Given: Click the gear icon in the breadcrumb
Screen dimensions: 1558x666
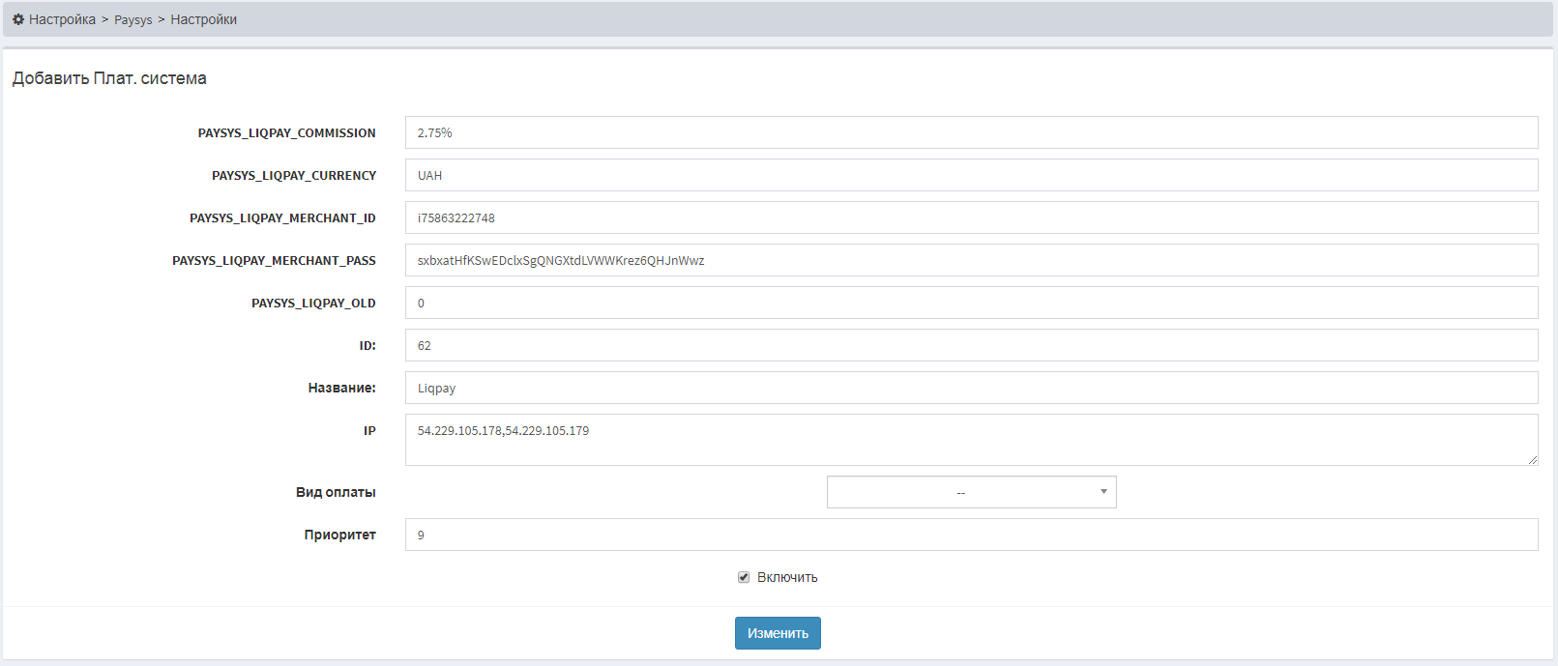Looking at the screenshot, I should 18,19.
